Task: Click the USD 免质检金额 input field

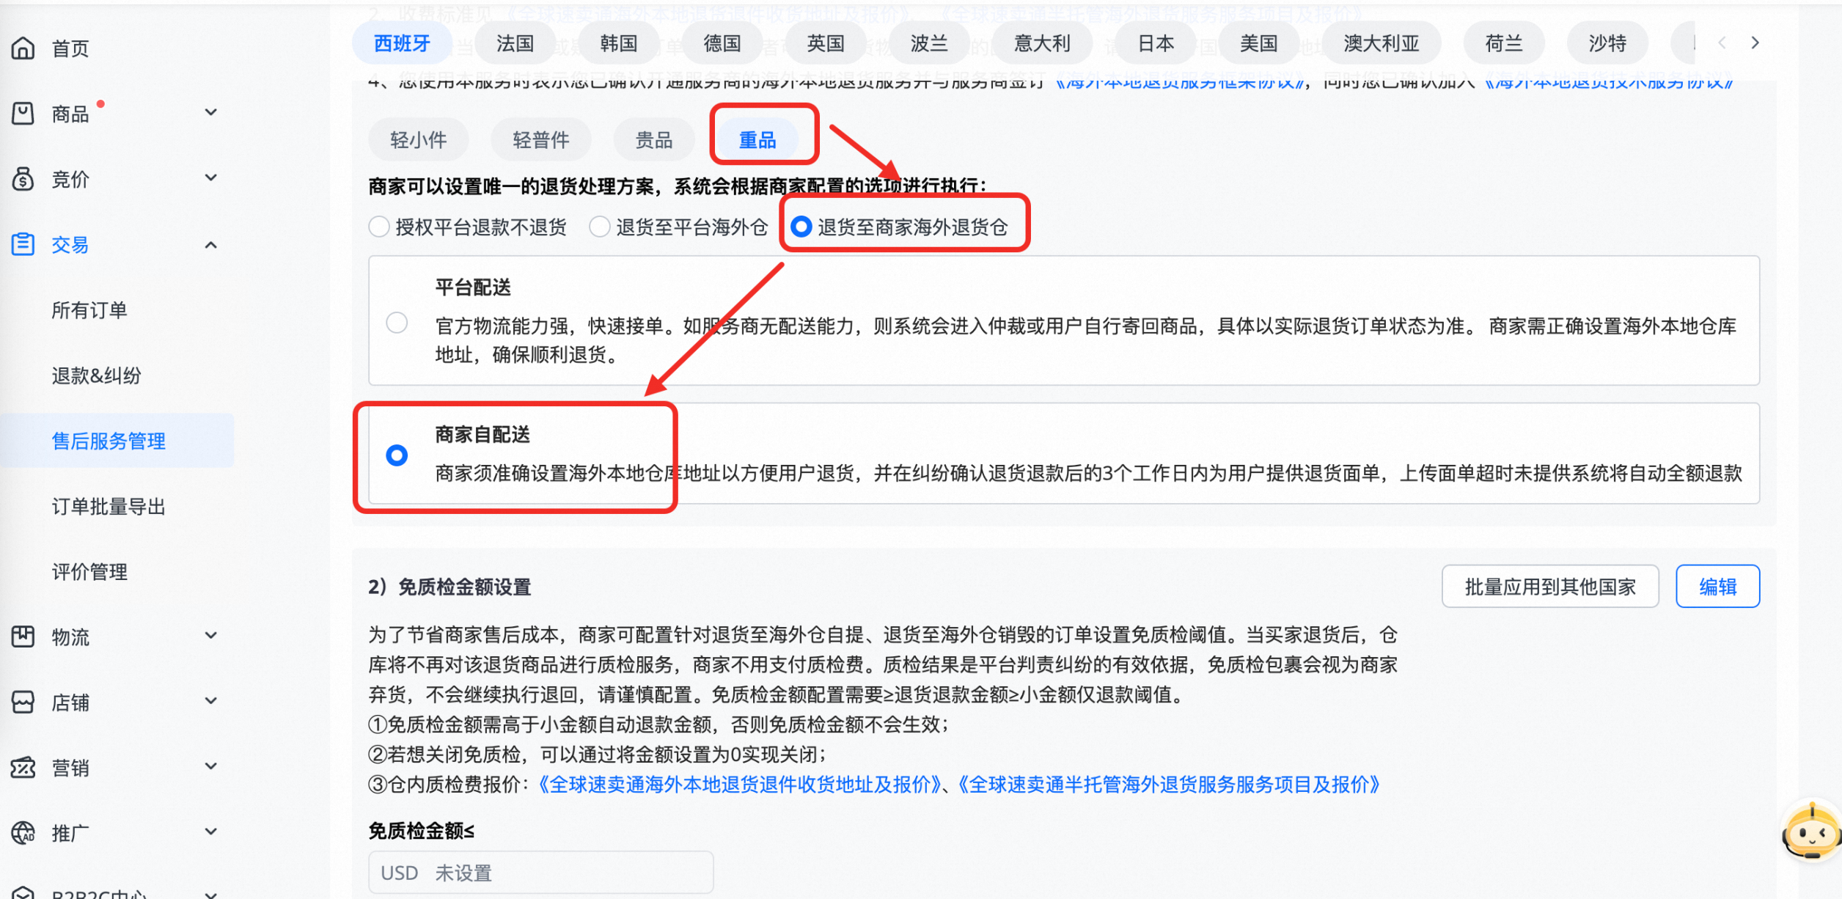Action: point(540,872)
